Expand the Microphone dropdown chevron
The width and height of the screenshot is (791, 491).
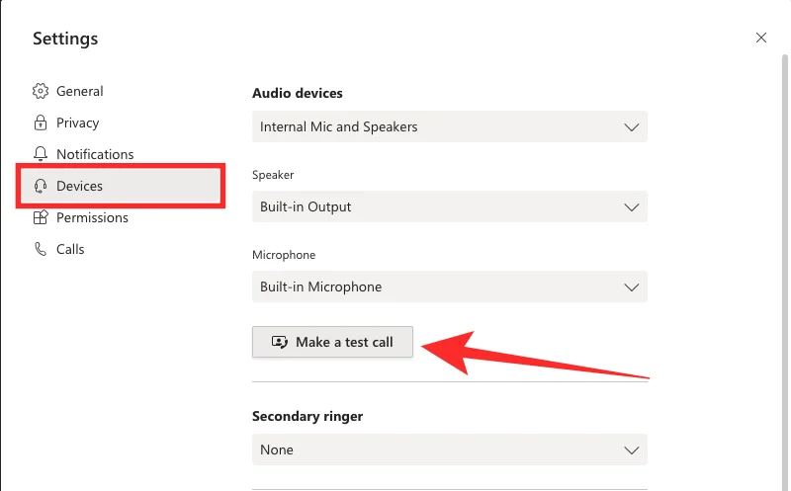pos(632,286)
